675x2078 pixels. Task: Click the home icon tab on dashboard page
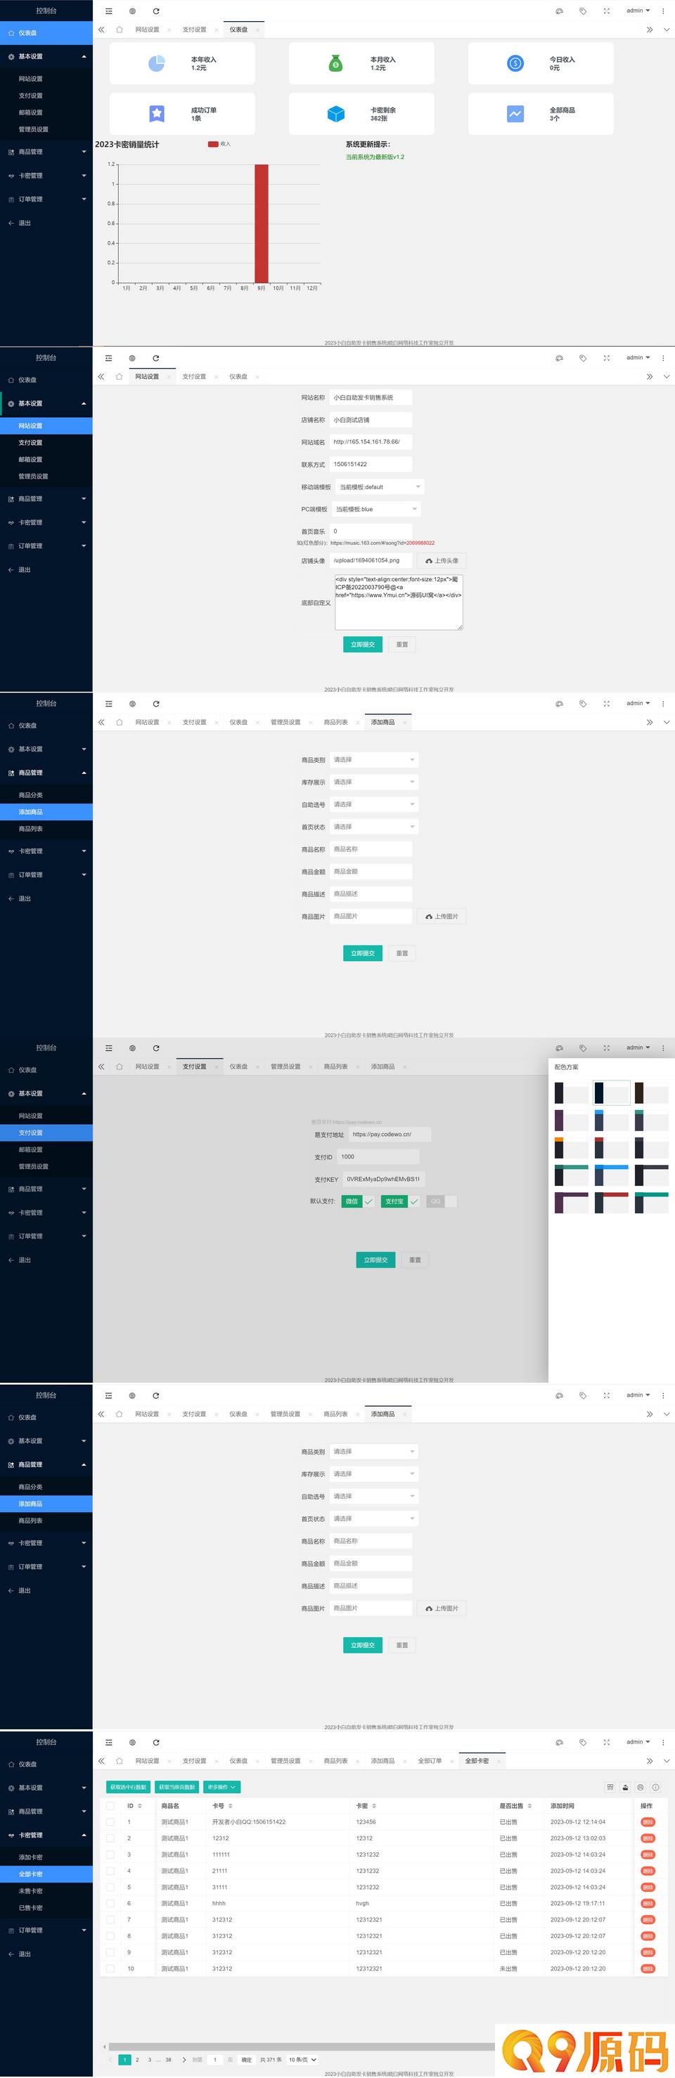click(120, 30)
